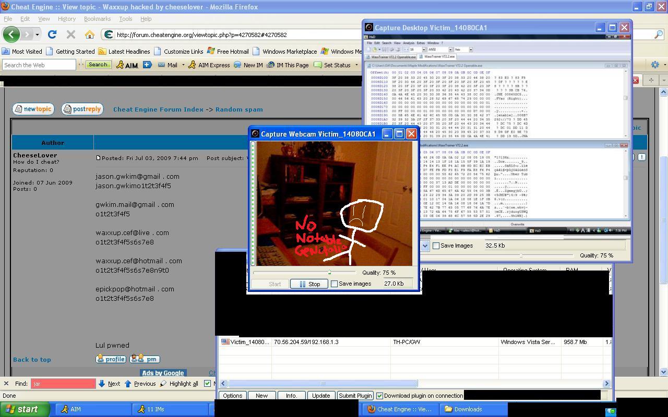
Task: Open the Windows Marketplace bookmark
Action: [x=284, y=52]
